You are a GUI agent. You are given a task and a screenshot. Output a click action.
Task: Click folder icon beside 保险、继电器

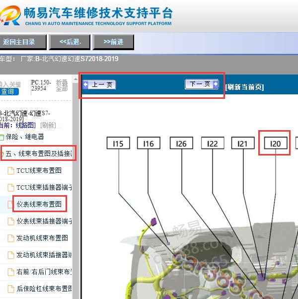point(1,137)
